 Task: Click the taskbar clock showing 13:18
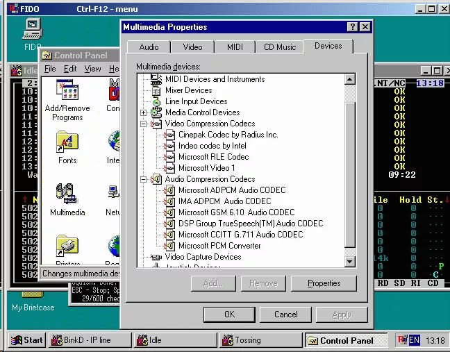[x=435, y=340]
